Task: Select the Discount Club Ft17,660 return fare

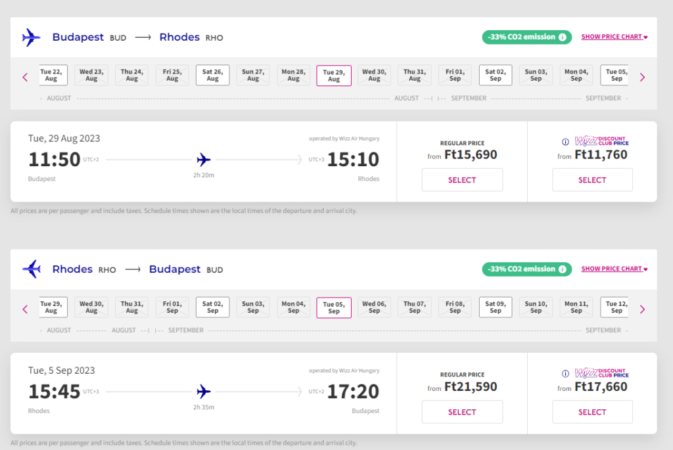Action: click(x=592, y=412)
